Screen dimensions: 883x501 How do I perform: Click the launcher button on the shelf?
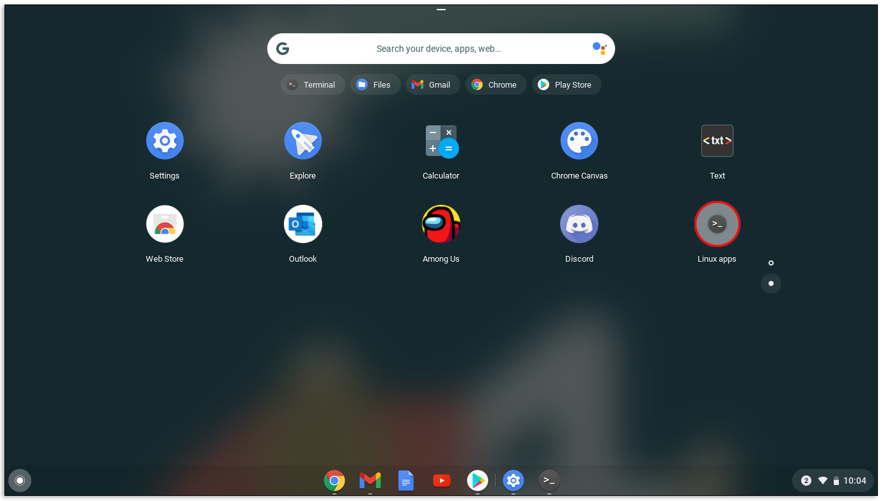pyautogui.click(x=20, y=481)
